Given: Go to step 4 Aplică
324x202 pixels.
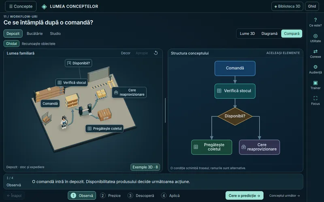Looking at the screenshot, I should pos(170,196).
